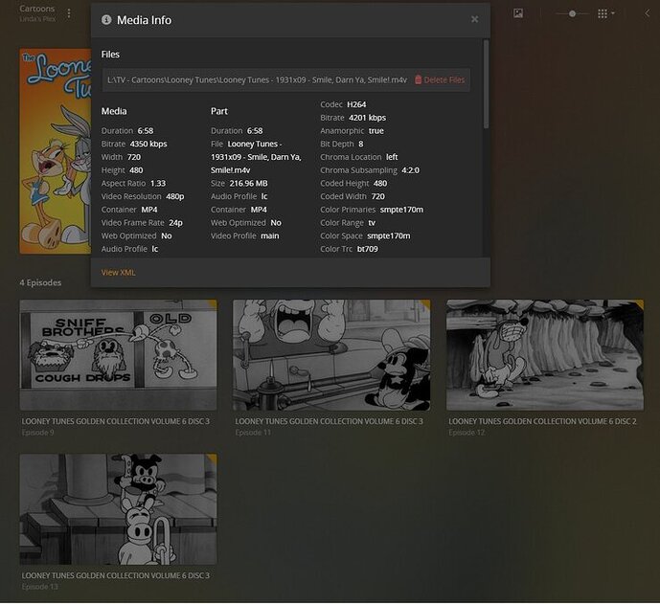The width and height of the screenshot is (660, 604).
Task: Select the Video Resolution value 480p
Action: coord(175,196)
